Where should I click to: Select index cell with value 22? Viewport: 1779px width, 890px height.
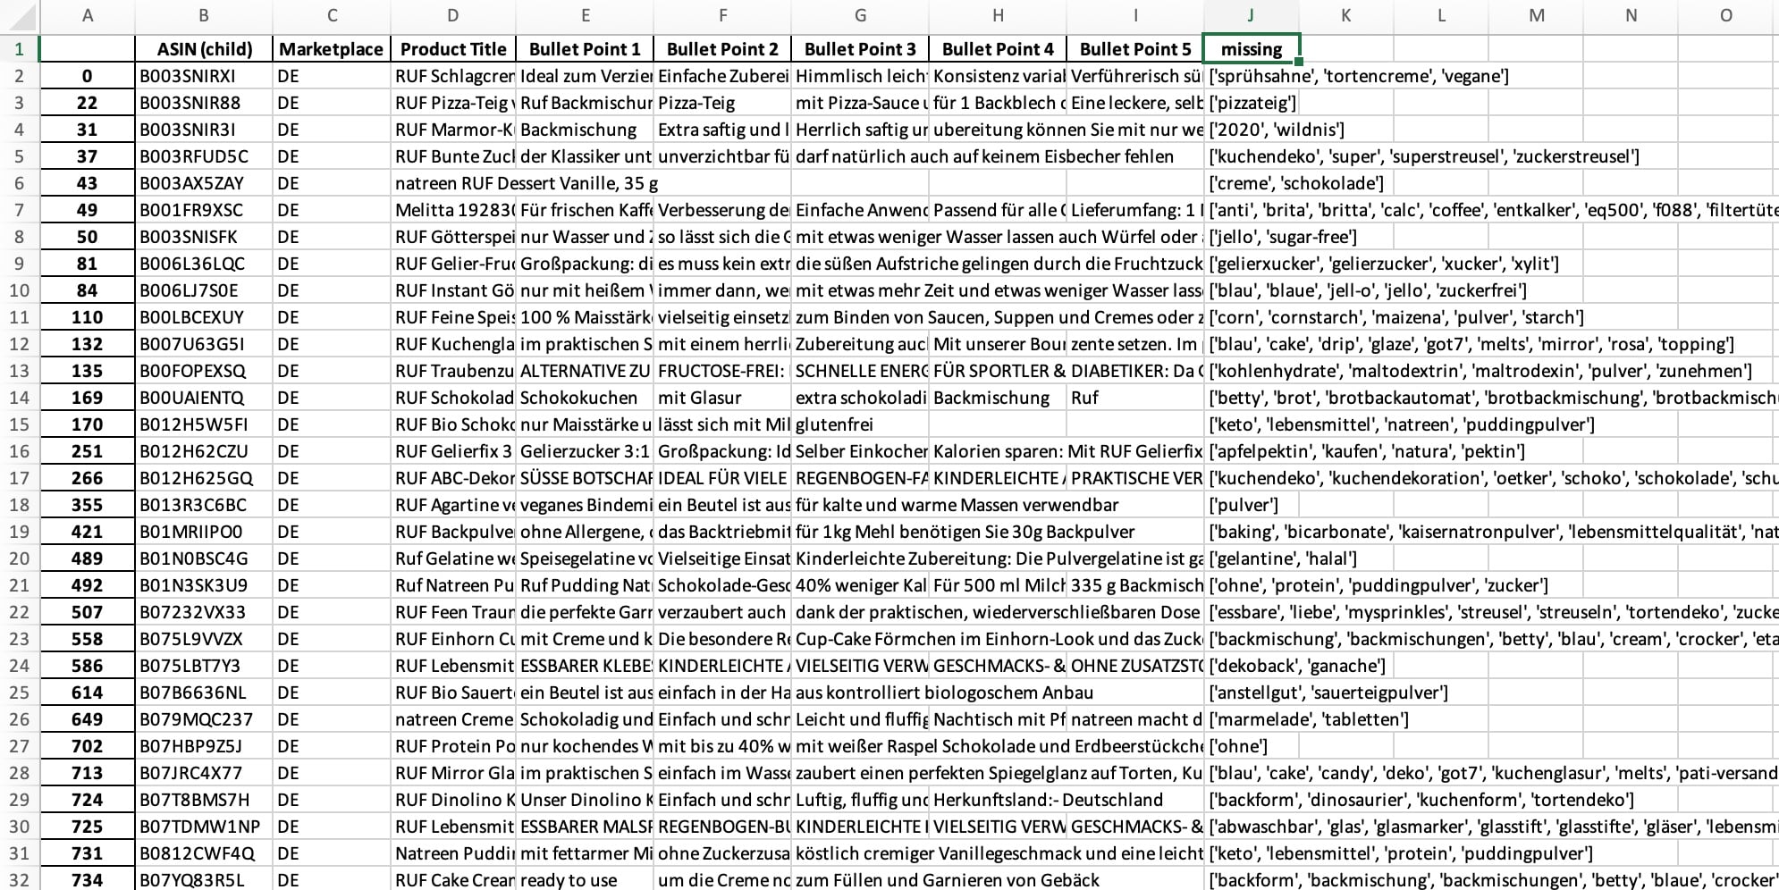tap(87, 103)
